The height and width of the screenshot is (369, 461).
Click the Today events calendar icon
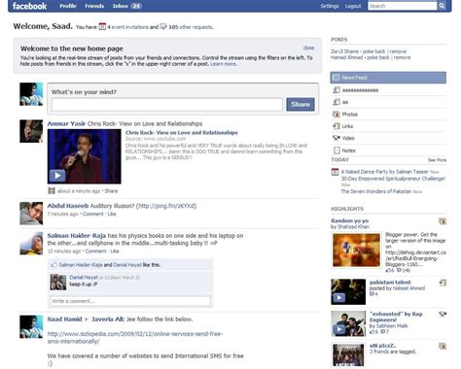(335, 172)
